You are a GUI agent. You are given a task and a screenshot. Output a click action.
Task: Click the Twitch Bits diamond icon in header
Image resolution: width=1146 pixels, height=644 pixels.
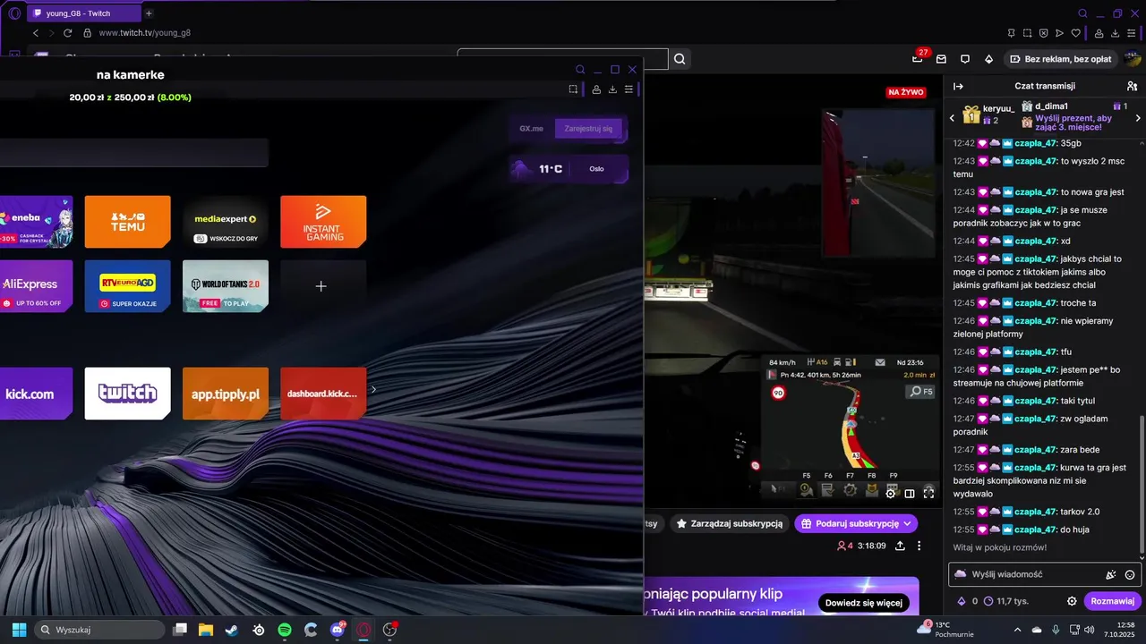[988, 59]
